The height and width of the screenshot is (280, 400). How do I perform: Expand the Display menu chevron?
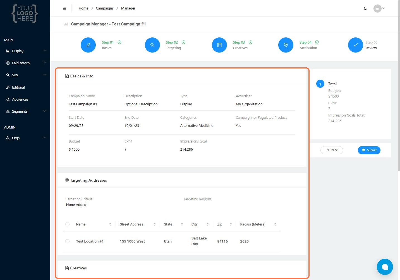pyautogui.click(x=44, y=51)
